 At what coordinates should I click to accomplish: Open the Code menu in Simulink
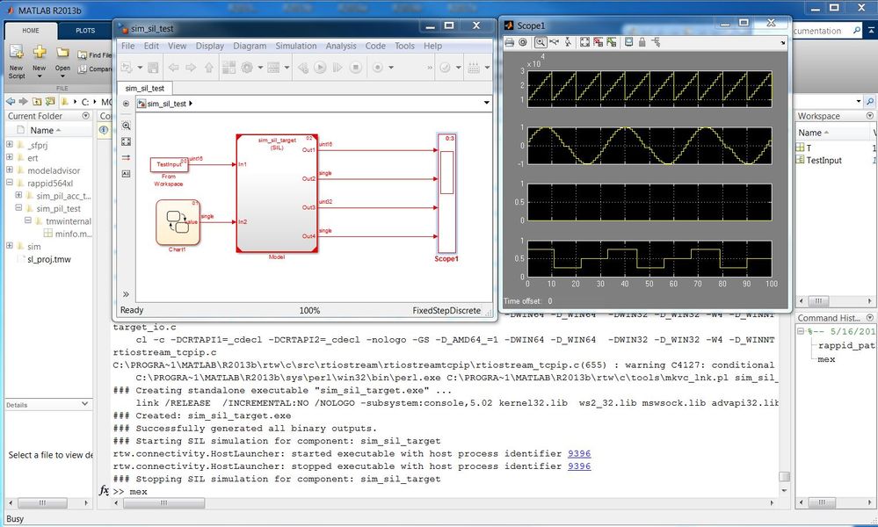pos(375,46)
